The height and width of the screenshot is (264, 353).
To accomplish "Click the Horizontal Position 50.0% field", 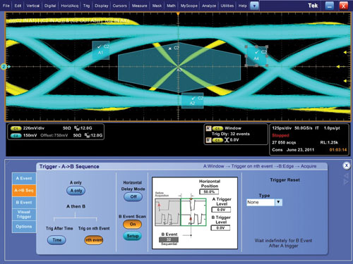I will pyautogui.click(x=209, y=191).
